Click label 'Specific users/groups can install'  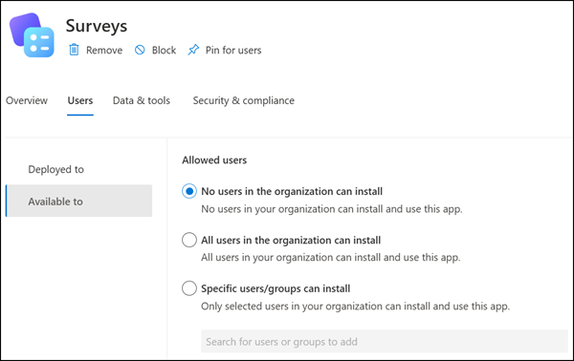click(x=276, y=288)
